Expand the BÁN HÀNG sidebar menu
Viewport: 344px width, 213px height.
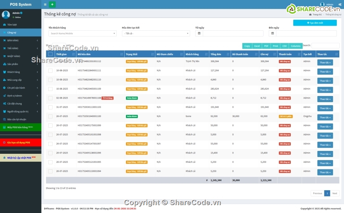21,40
